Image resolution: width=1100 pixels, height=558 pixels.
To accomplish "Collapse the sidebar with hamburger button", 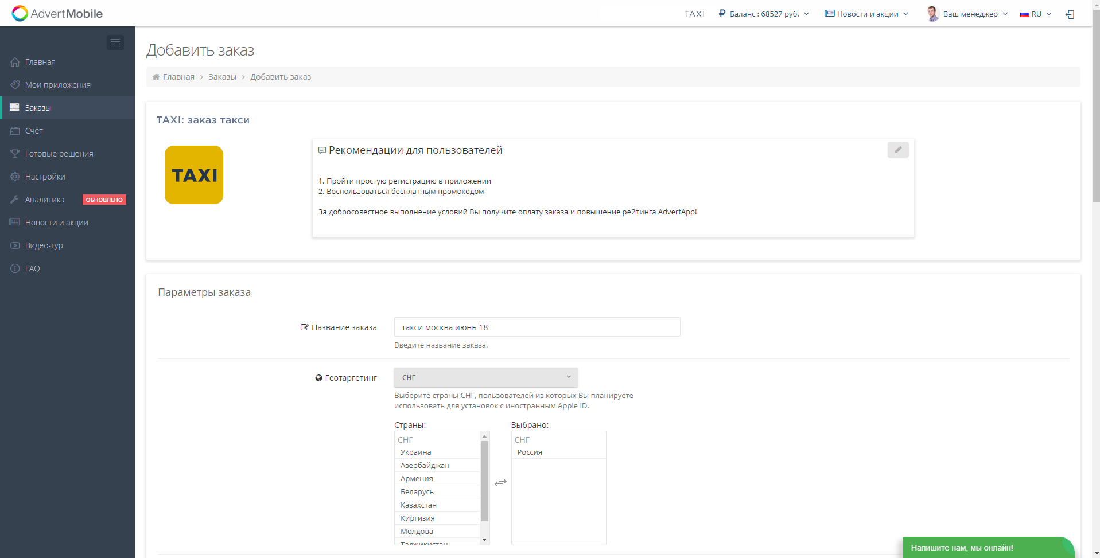I will (x=115, y=42).
